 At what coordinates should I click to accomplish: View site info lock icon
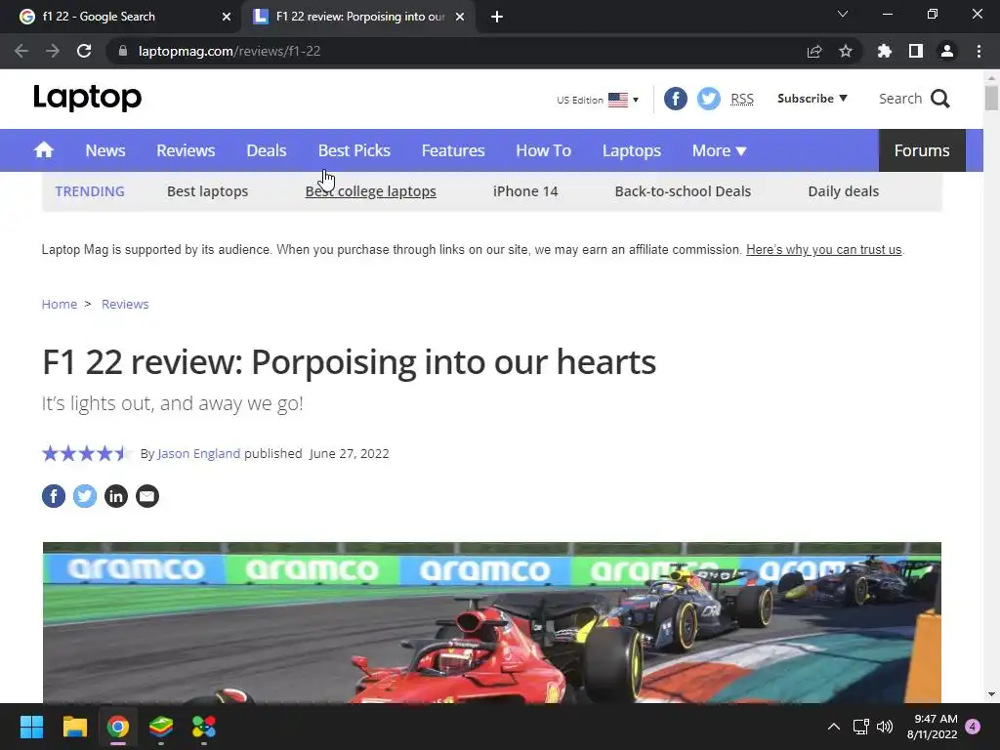point(123,51)
